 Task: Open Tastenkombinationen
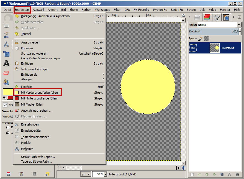pos(59,137)
